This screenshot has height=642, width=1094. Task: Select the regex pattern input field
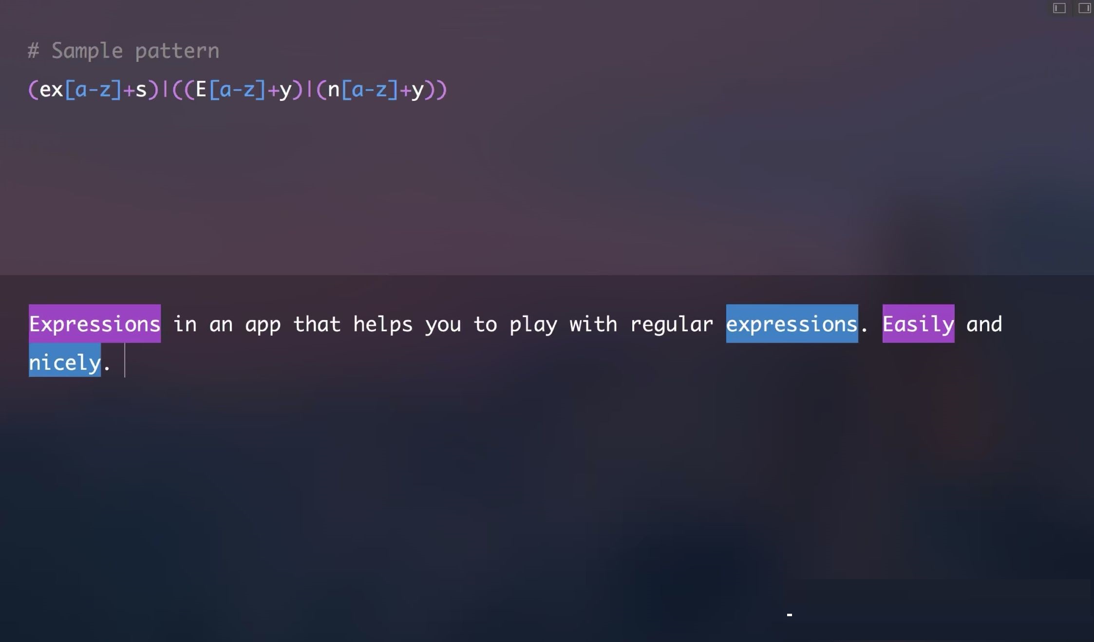(237, 90)
